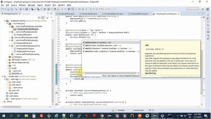Click the Package Explorer horizontal scrollbar

click(12, 107)
